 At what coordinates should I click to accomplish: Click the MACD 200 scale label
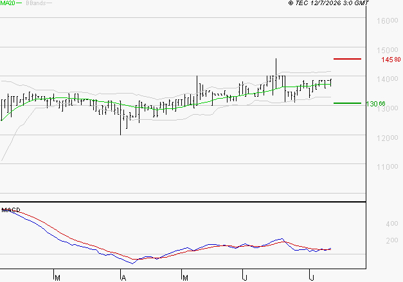click(392, 240)
